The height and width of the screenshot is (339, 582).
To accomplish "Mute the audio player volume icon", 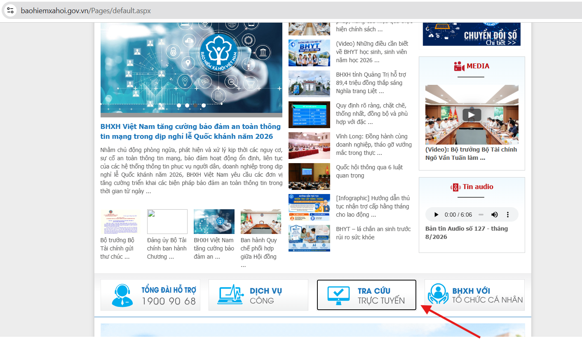I will click(x=495, y=215).
